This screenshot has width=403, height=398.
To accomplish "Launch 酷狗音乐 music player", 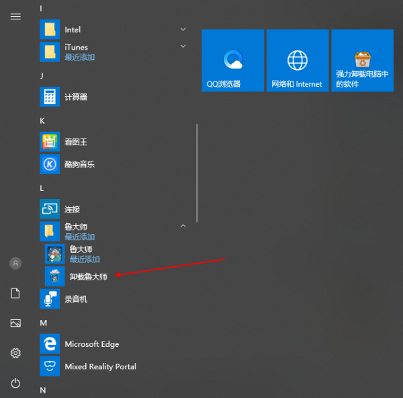I will tap(79, 164).
